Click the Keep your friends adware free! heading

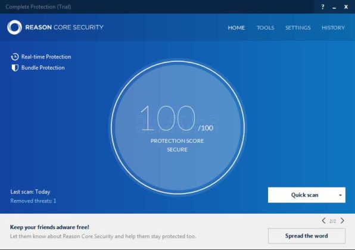point(49,227)
